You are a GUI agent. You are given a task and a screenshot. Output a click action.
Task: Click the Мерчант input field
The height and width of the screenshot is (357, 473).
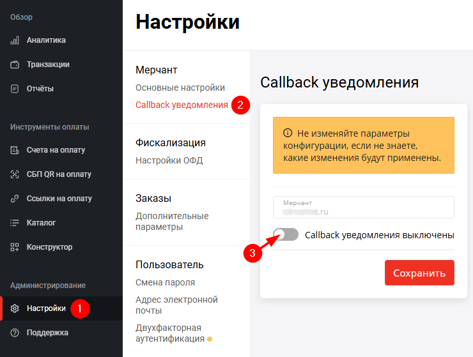click(x=364, y=207)
